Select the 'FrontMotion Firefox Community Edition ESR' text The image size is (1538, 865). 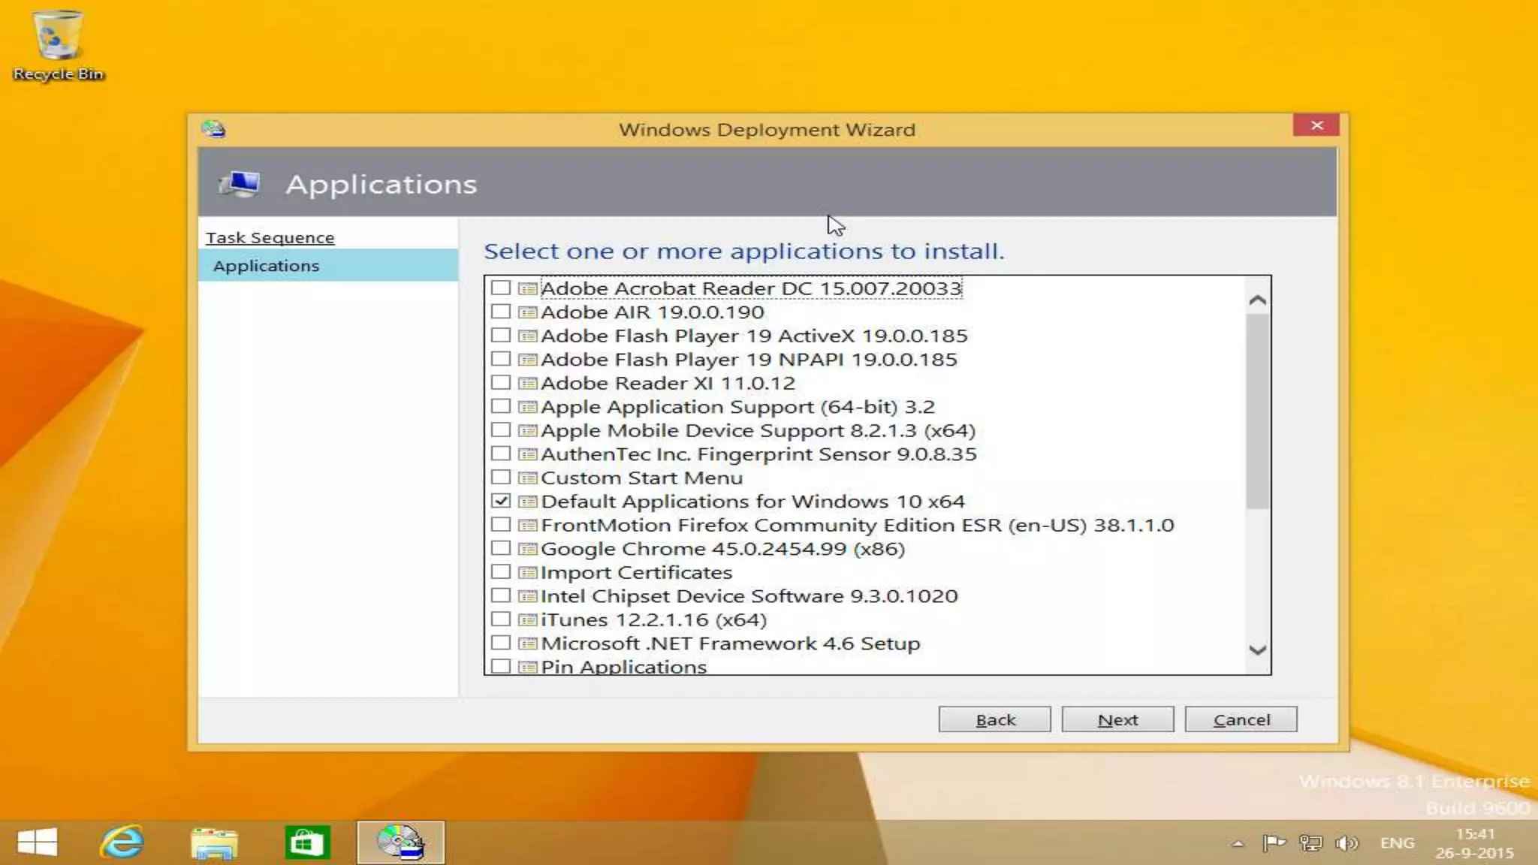click(771, 525)
